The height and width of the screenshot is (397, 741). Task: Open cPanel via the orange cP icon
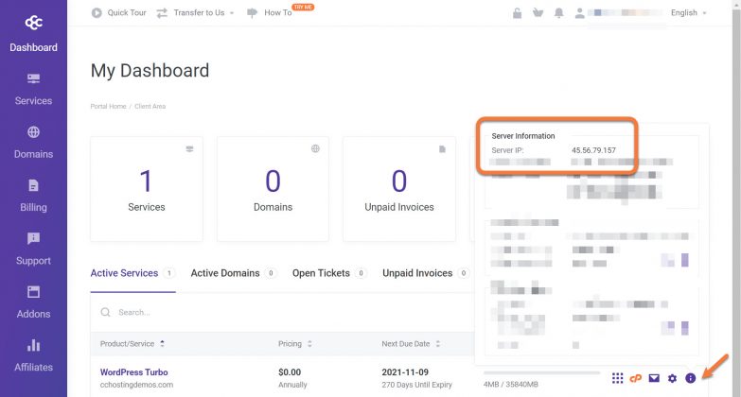click(x=636, y=378)
